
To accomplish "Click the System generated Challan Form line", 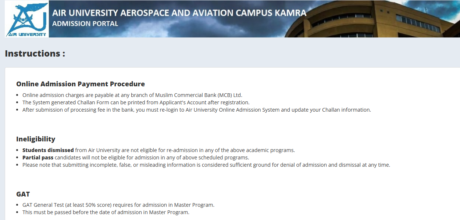I will 136,102.
